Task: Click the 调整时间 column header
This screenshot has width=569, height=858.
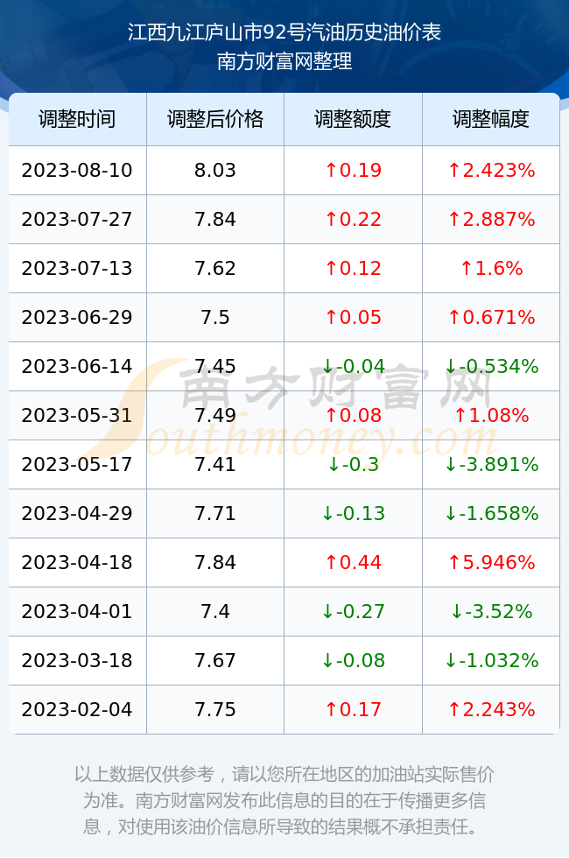Action: [x=77, y=119]
